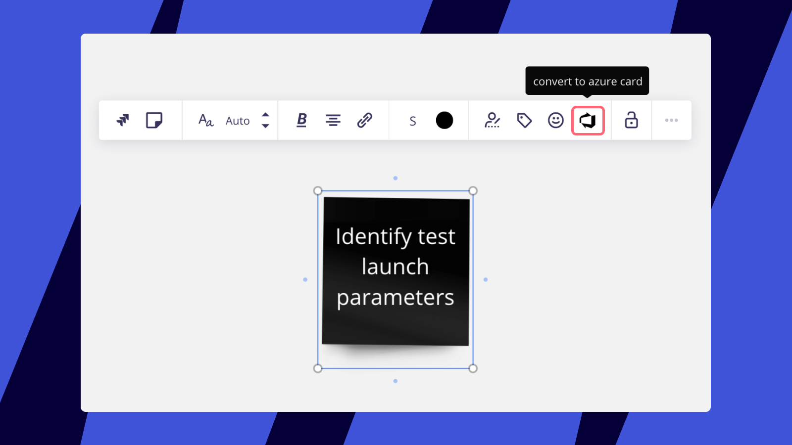Open the more options ellipsis menu
This screenshot has height=445, width=792.
pos(671,120)
